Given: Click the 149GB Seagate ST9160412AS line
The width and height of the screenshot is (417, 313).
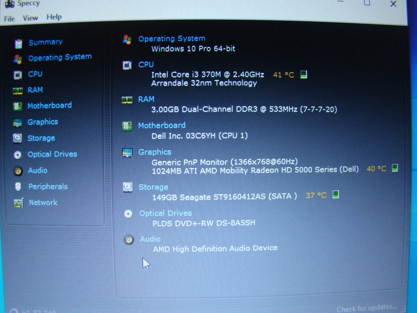Looking at the screenshot, I should point(225,197).
